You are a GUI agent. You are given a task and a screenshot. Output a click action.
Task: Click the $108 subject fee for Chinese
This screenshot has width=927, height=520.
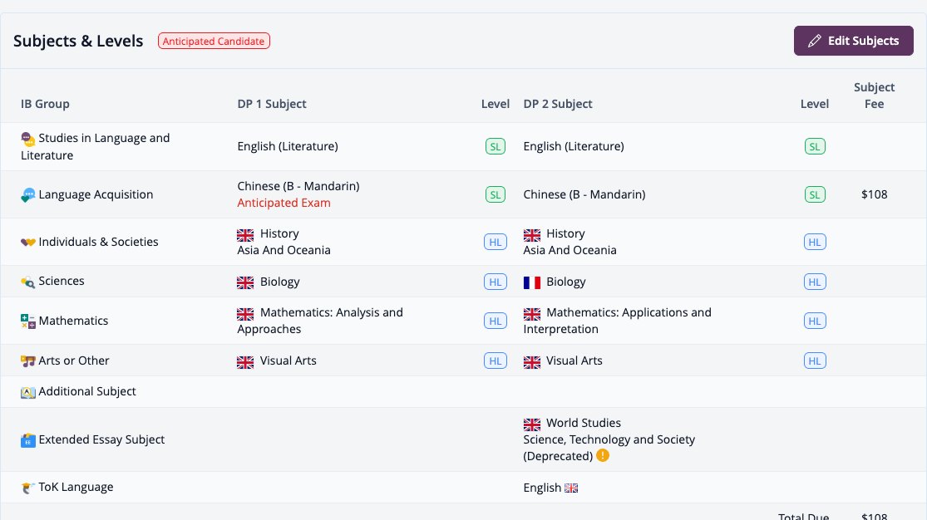pyautogui.click(x=874, y=194)
